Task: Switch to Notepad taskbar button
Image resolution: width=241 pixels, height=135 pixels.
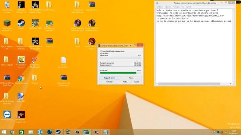Action: point(105,132)
